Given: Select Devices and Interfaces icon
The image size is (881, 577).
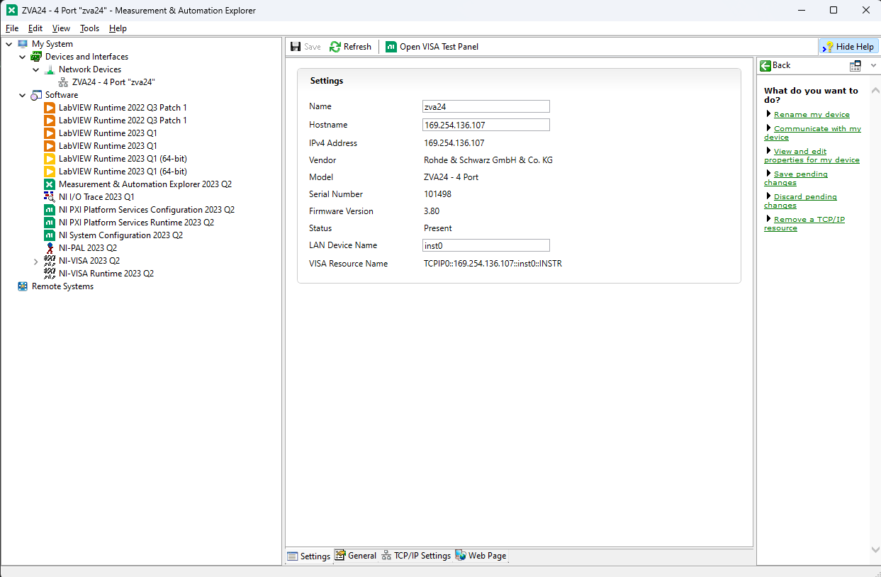Looking at the screenshot, I should click(x=36, y=57).
